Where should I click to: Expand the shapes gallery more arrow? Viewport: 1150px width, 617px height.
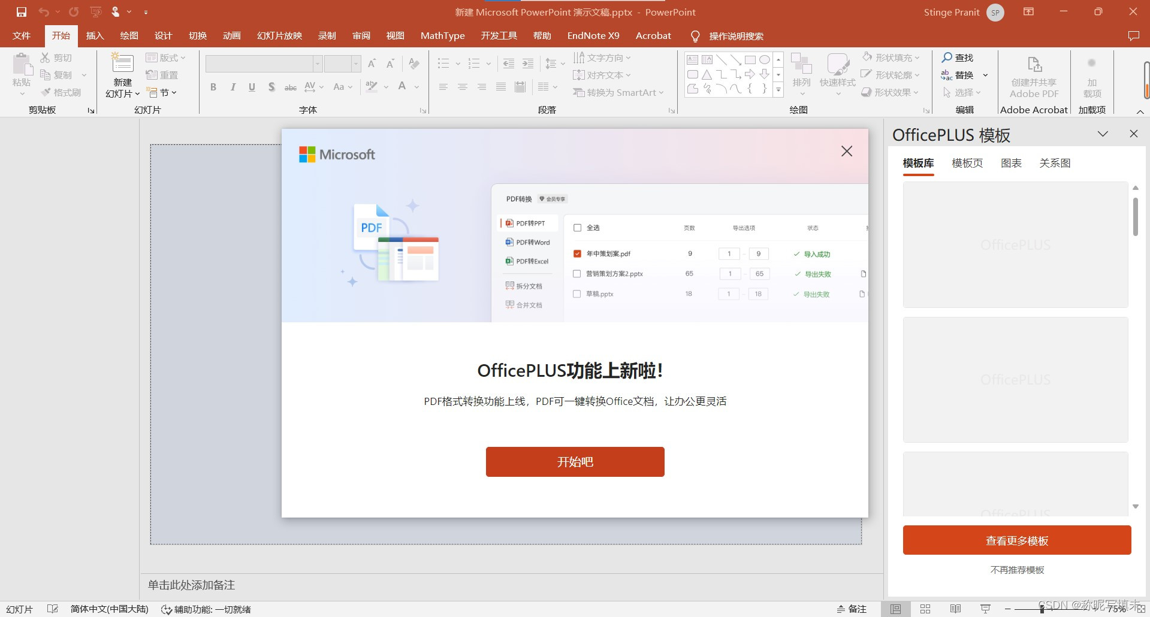click(x=778, y=90)
